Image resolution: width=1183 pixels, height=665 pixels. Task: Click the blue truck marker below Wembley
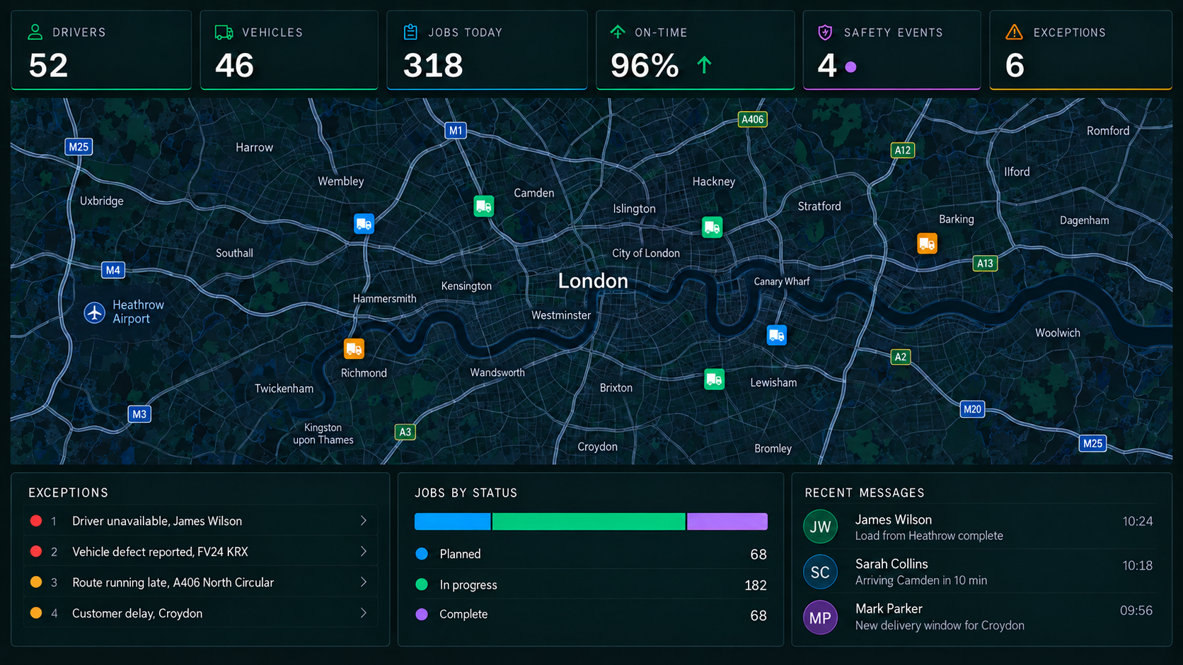click(364, 224)
